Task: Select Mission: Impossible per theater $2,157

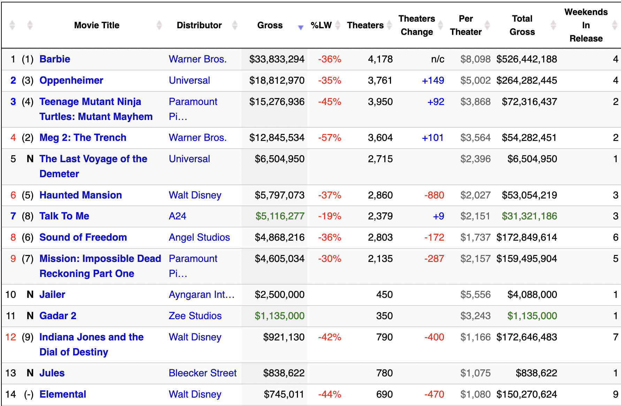Action: pos(475,258)
